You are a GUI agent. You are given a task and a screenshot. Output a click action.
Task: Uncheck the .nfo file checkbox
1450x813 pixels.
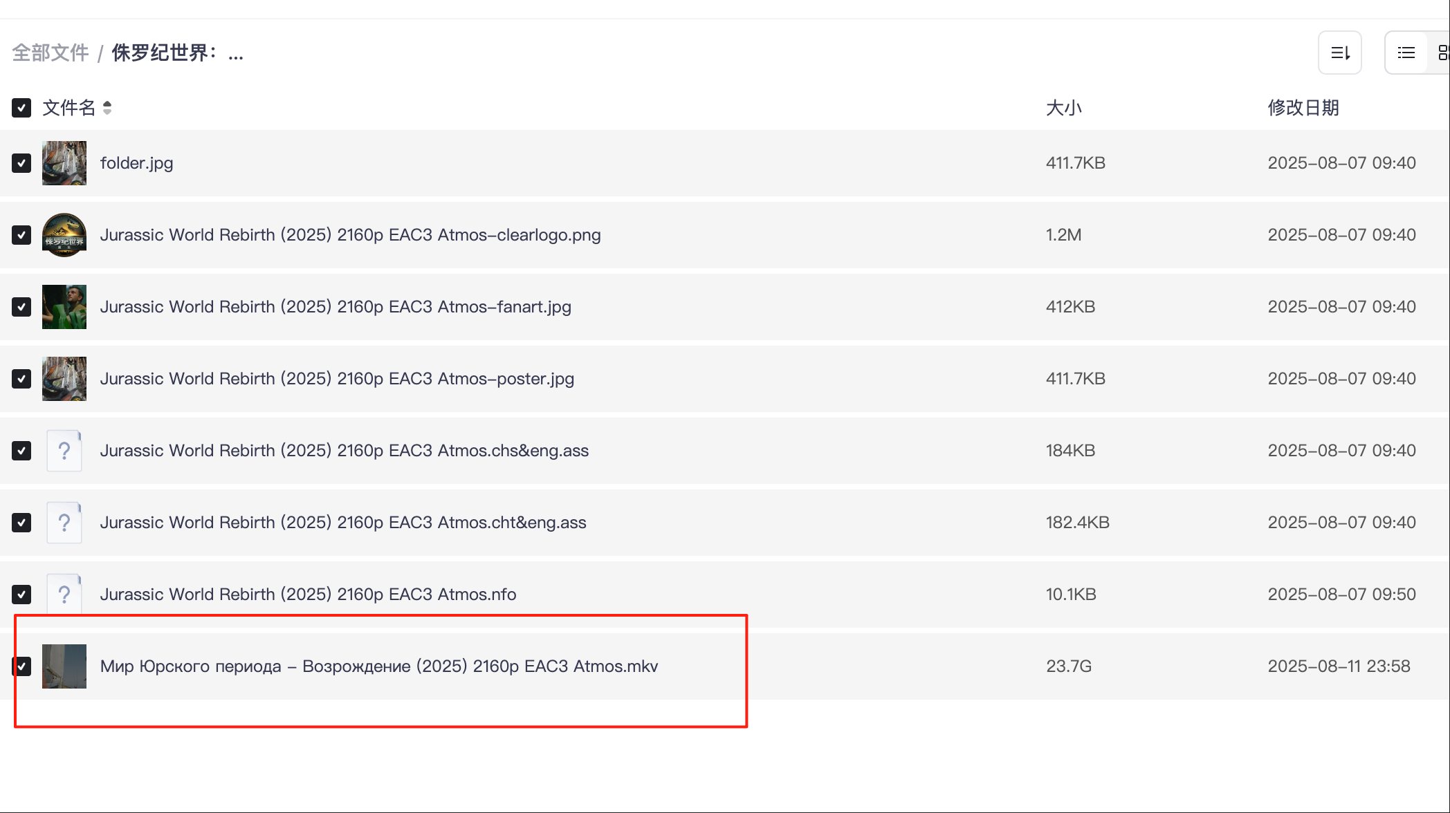click(21, 595)
